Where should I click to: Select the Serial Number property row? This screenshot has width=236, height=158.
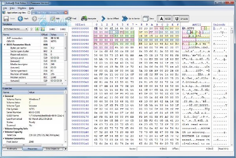click(x=33, y=112)
